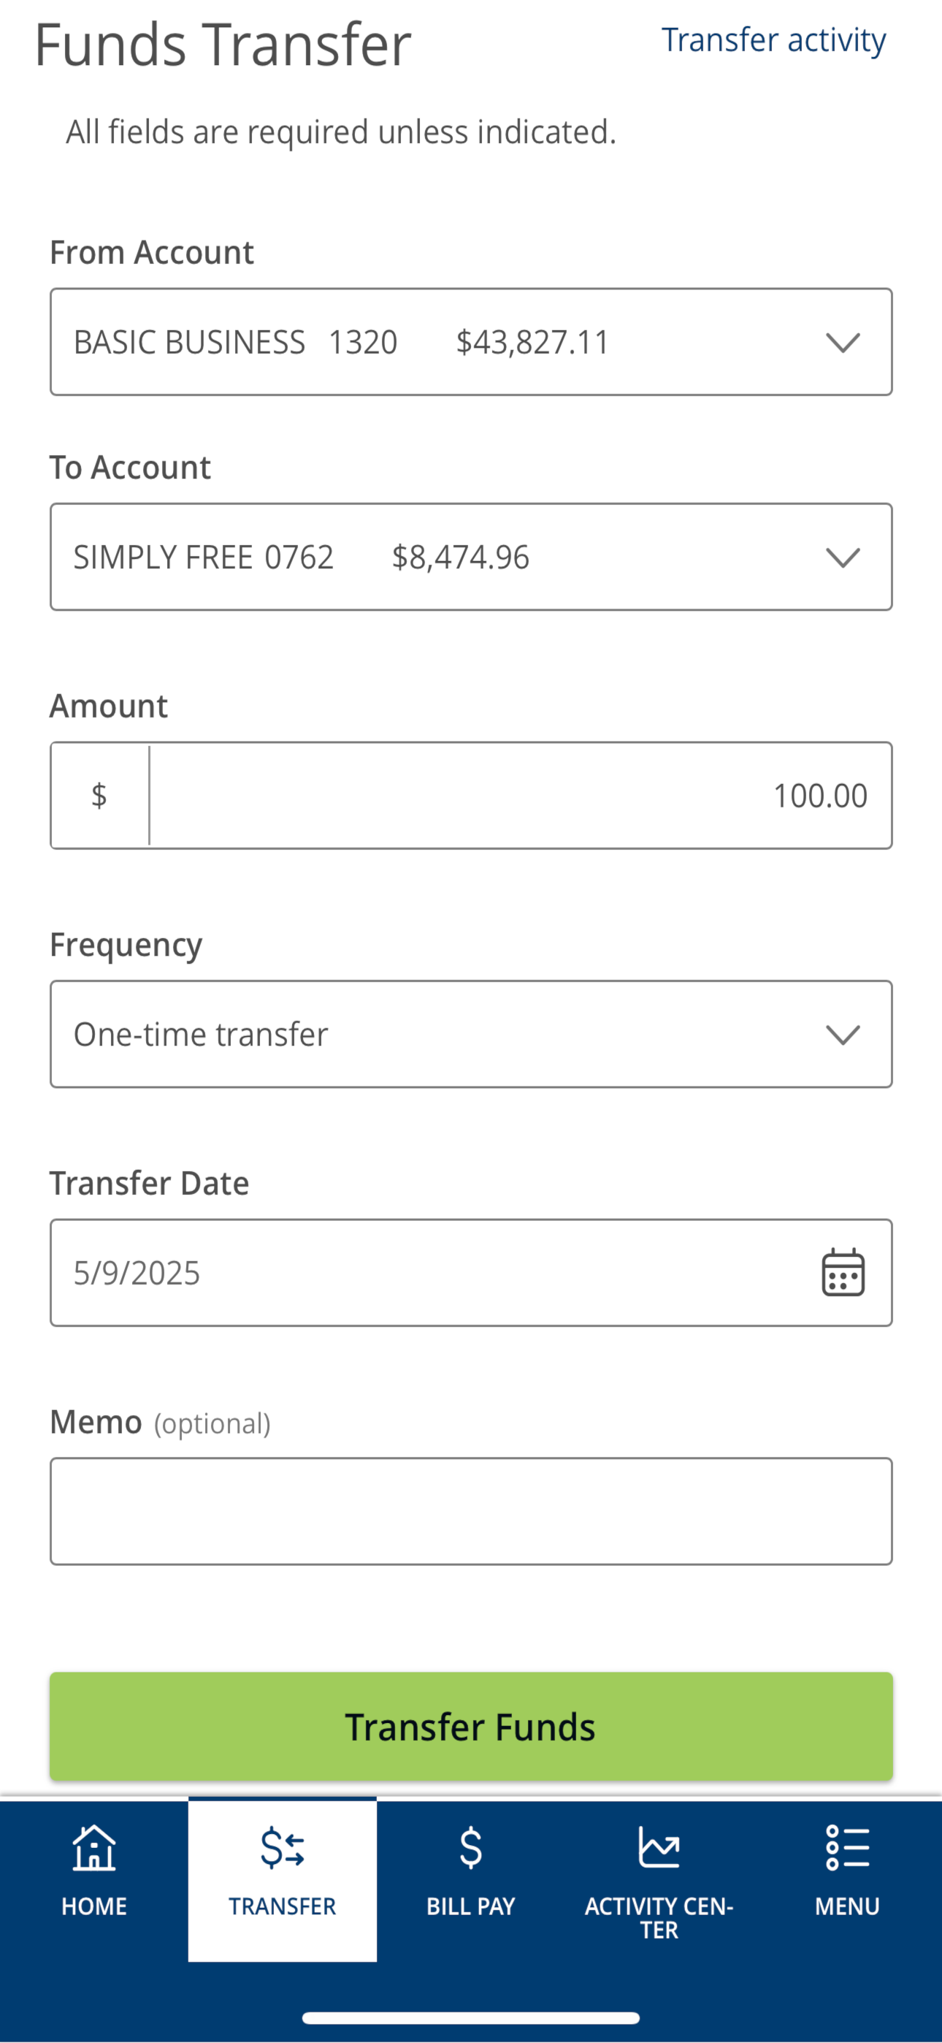
Task: Expand the From Account chevron
Action: click(843, 343)
